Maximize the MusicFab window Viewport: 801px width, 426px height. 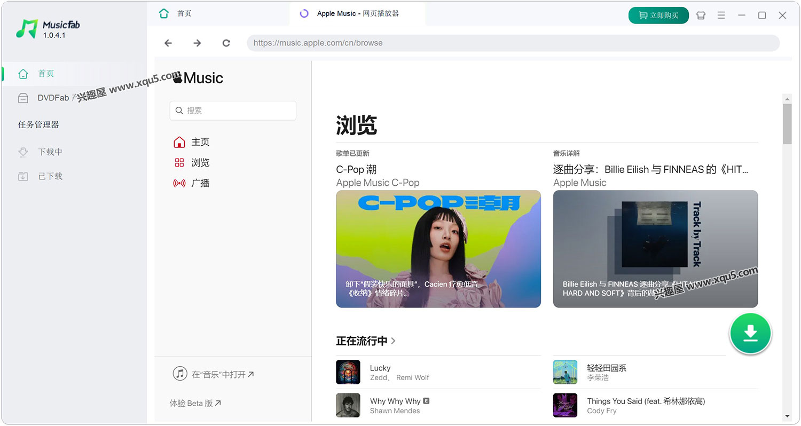pyautogui.click(x=762, y=15)
